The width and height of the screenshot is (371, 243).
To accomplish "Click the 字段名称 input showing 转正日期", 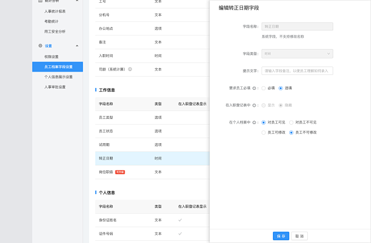I will pyautogui.click(x=297, y=26).
